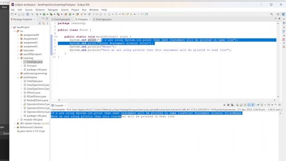Toggle Pin Console
The image size is (286, 161).
(258, 105)
